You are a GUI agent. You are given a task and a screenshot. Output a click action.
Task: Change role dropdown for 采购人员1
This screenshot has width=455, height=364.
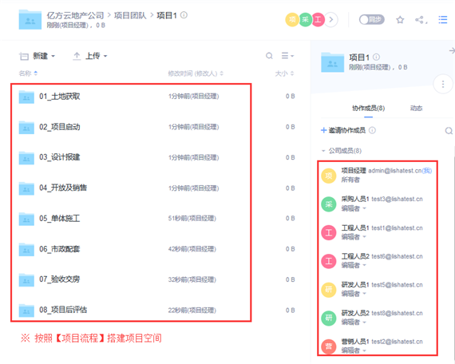click(354, 208)
